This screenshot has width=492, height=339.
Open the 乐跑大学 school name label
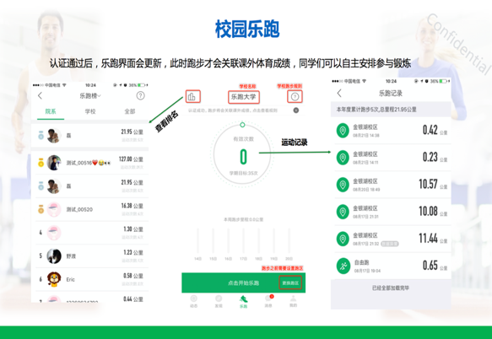click(x=243, y=97)
